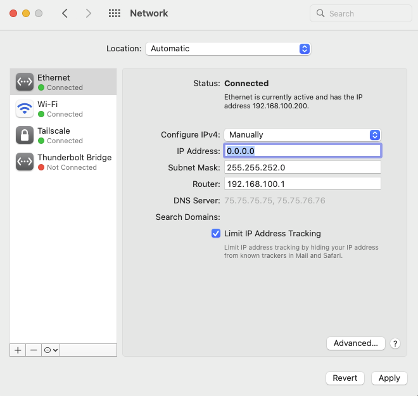Click the DNS Server value 75.75.75.75, 75.75.76.76
Image resolution: width=418 pixels, height=396 pixels.
tap(275, 200)
